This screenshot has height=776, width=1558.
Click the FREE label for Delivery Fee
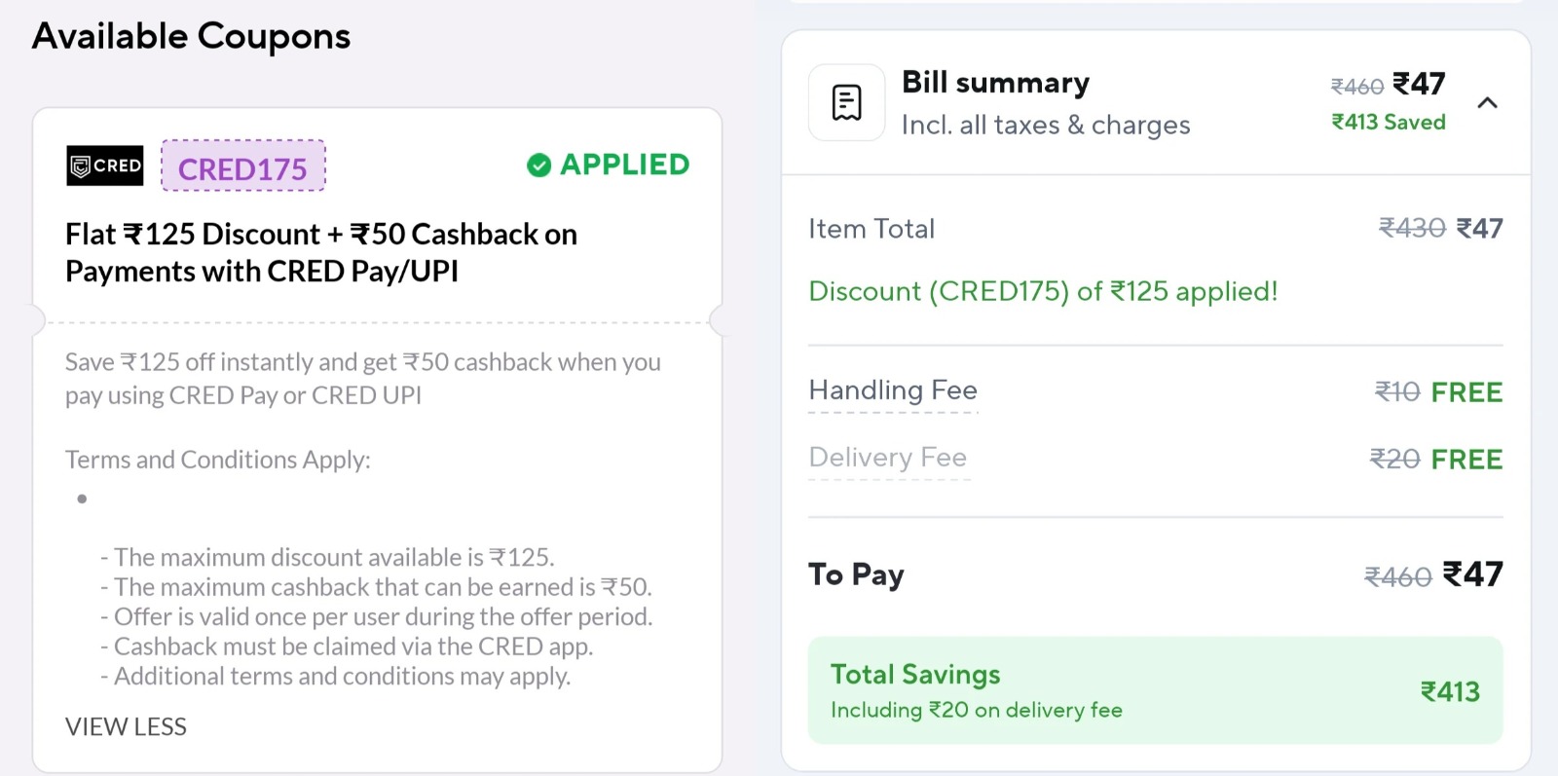pos(1466,460)
